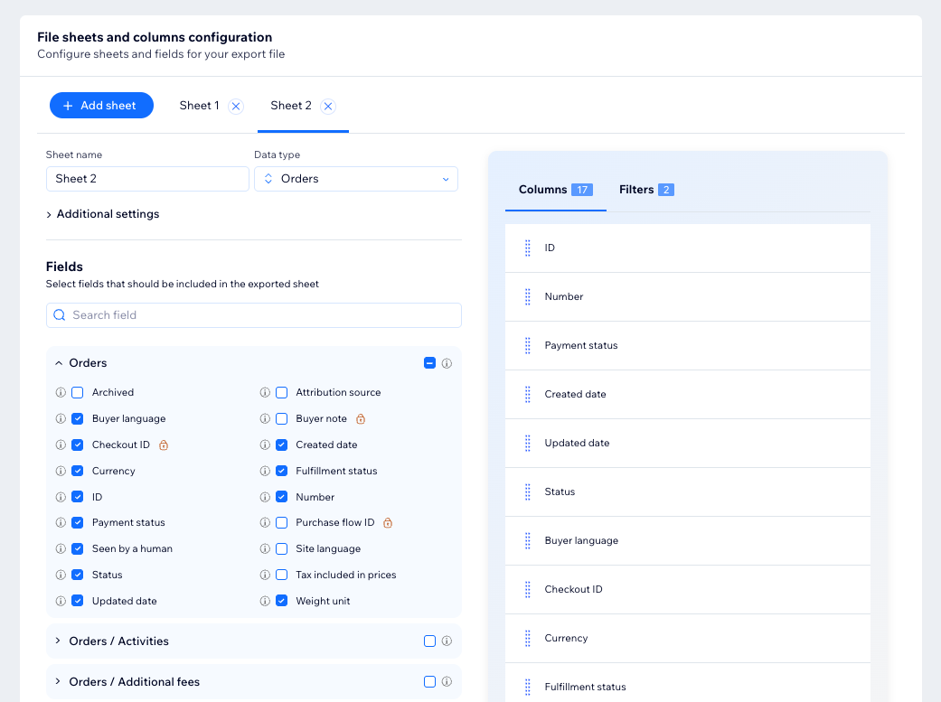Image resolution: width=941 pixels, height=702 pixels.
Task: Uncheck the Created date checkbox
Action: 281,445
